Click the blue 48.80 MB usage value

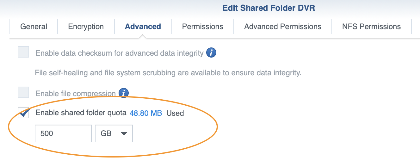pos(146,113)
